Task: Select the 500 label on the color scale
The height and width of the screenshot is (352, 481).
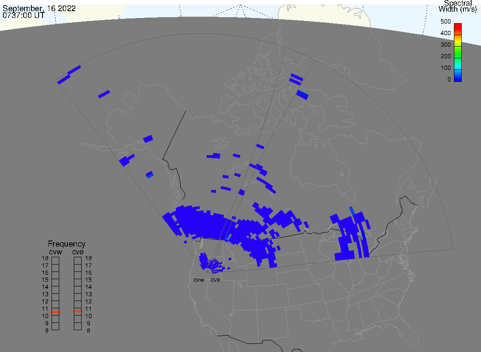Action: [x=446, y=21]
